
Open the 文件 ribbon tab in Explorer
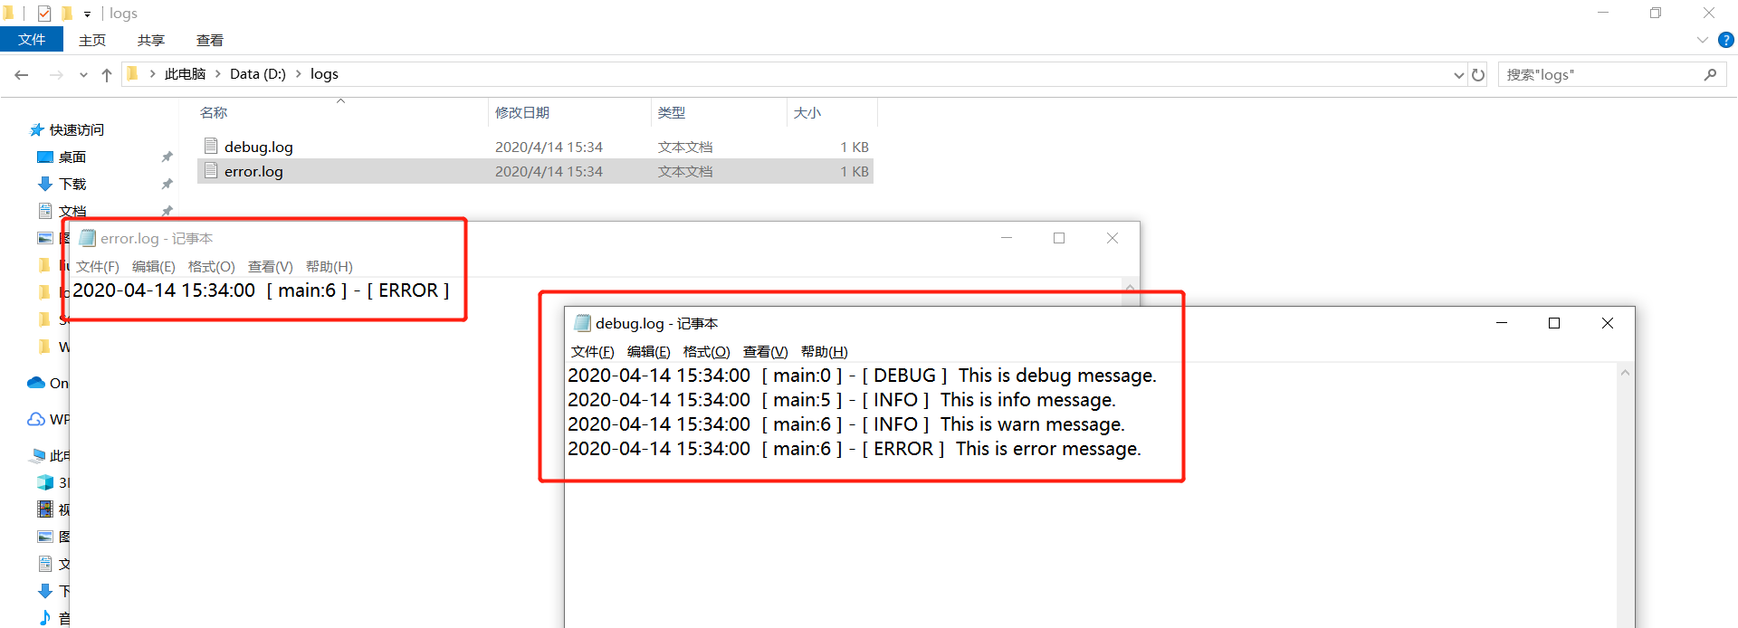point(32,40)
